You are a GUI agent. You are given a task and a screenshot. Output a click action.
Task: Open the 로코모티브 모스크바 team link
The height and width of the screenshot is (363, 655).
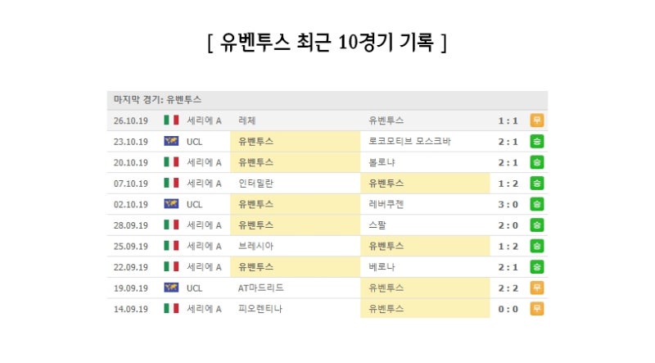point(409,142)
